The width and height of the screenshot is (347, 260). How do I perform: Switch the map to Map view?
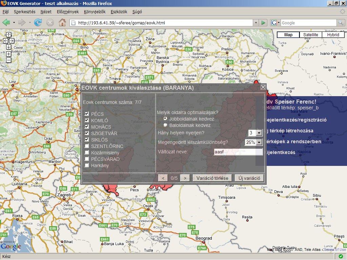coord(288,35)
